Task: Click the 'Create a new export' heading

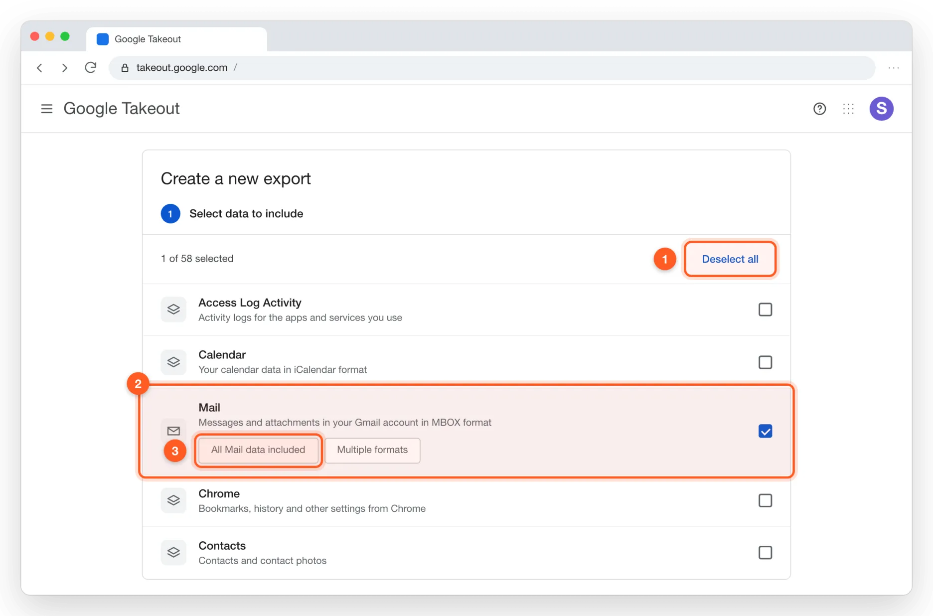Action: click(x=236, y=179)
